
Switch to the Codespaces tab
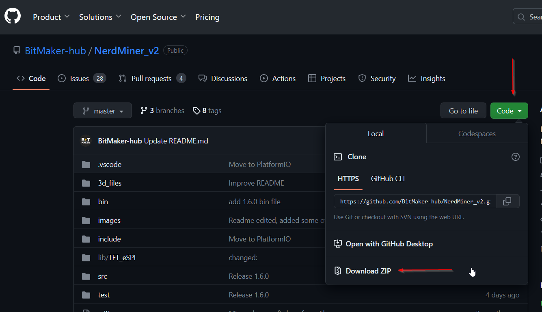pyautogui.click(x=477, y=133)
